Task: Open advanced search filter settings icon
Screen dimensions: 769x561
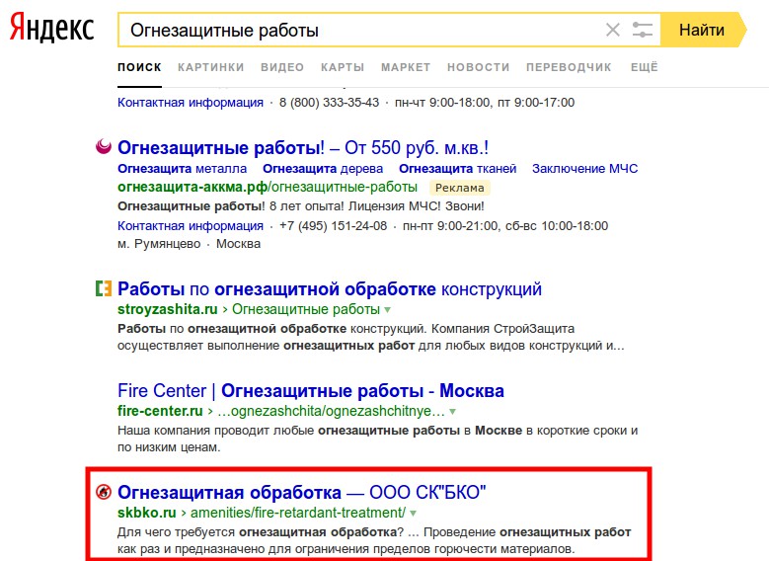Action: click(x=642, y=30)
